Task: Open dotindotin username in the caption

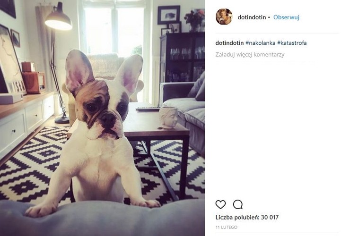Action: 229,43
